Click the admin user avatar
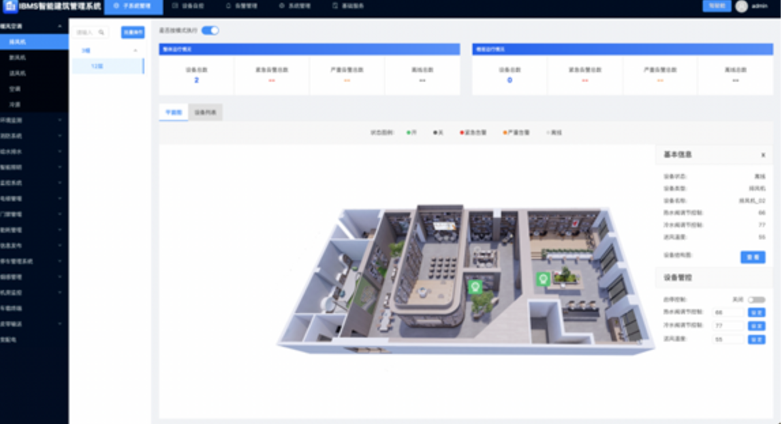782x424 pixels. click(742, 6)
